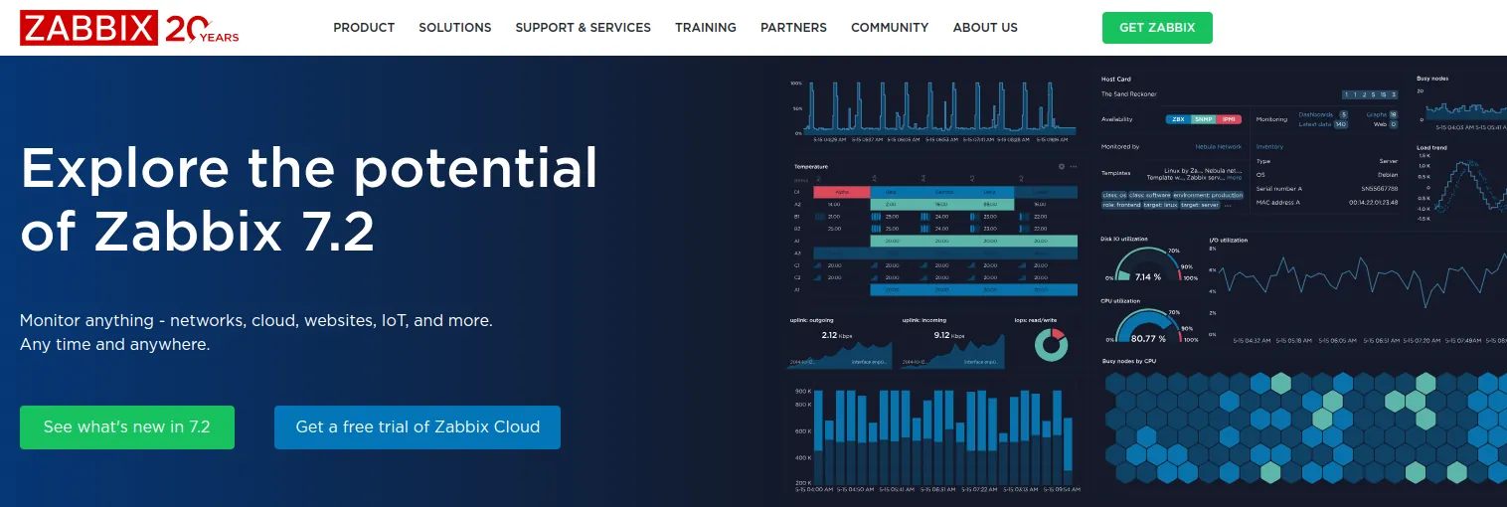This screenshot has height=507, width=1507.
Task: Open the SUPPORT & SERVICES menu
Action: (x=583, y=28)
